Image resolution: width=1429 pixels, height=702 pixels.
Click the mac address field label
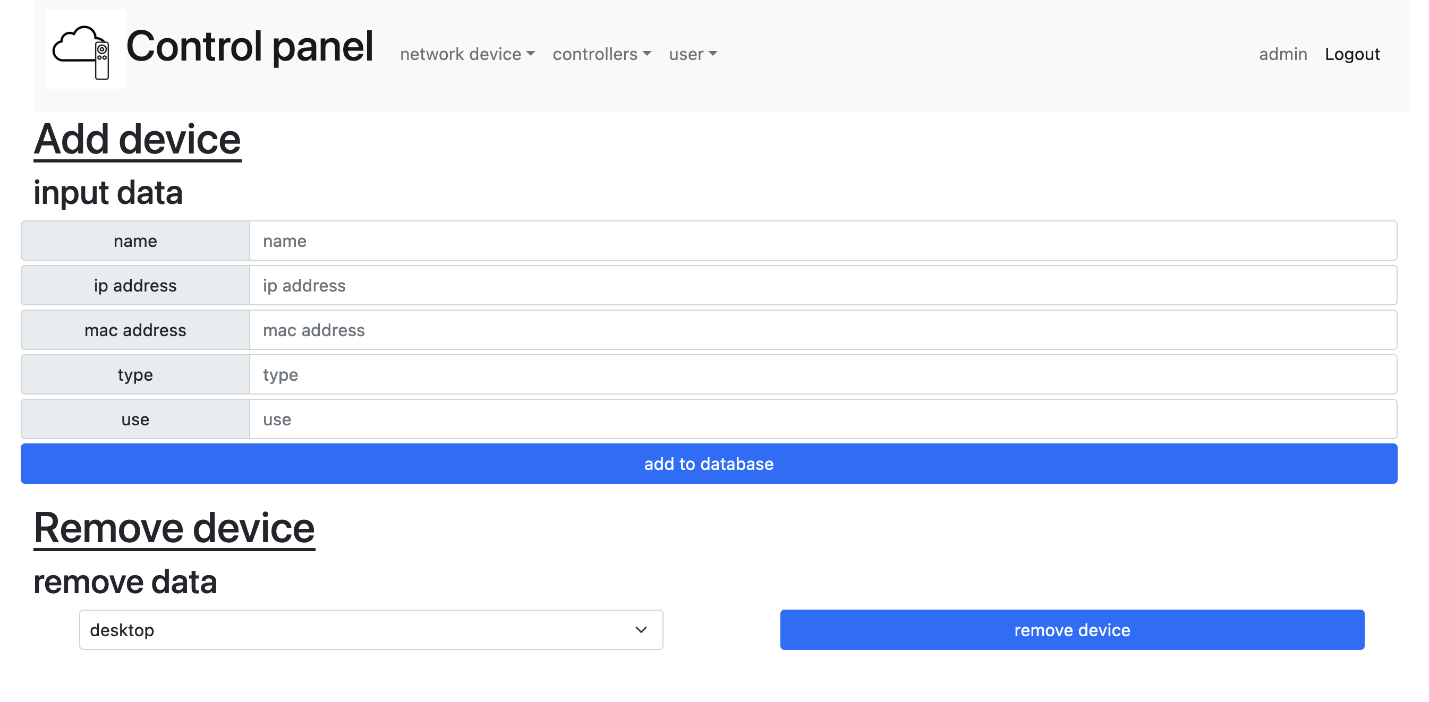[x=135, y=330]
